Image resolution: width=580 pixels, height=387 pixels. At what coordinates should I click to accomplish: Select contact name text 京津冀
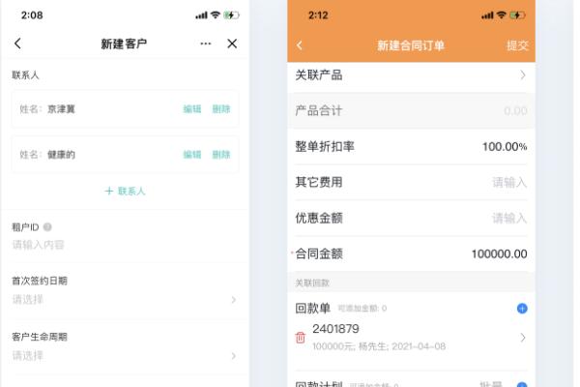tap(62, 109)
